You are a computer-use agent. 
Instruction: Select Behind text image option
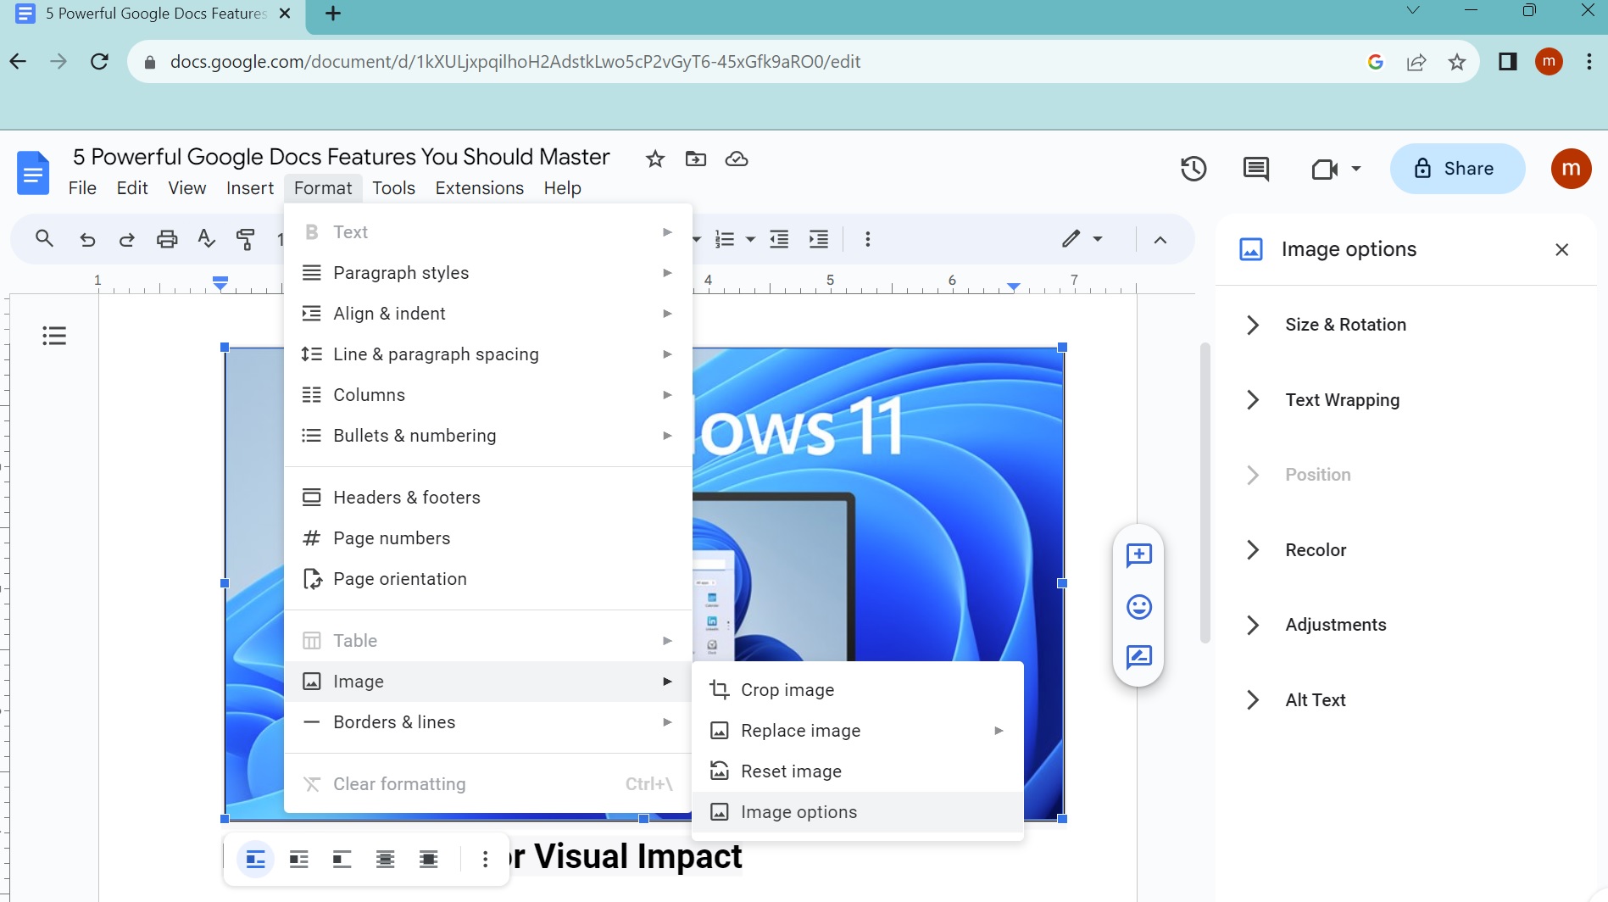pyautogui.click(x=385, y=860)
